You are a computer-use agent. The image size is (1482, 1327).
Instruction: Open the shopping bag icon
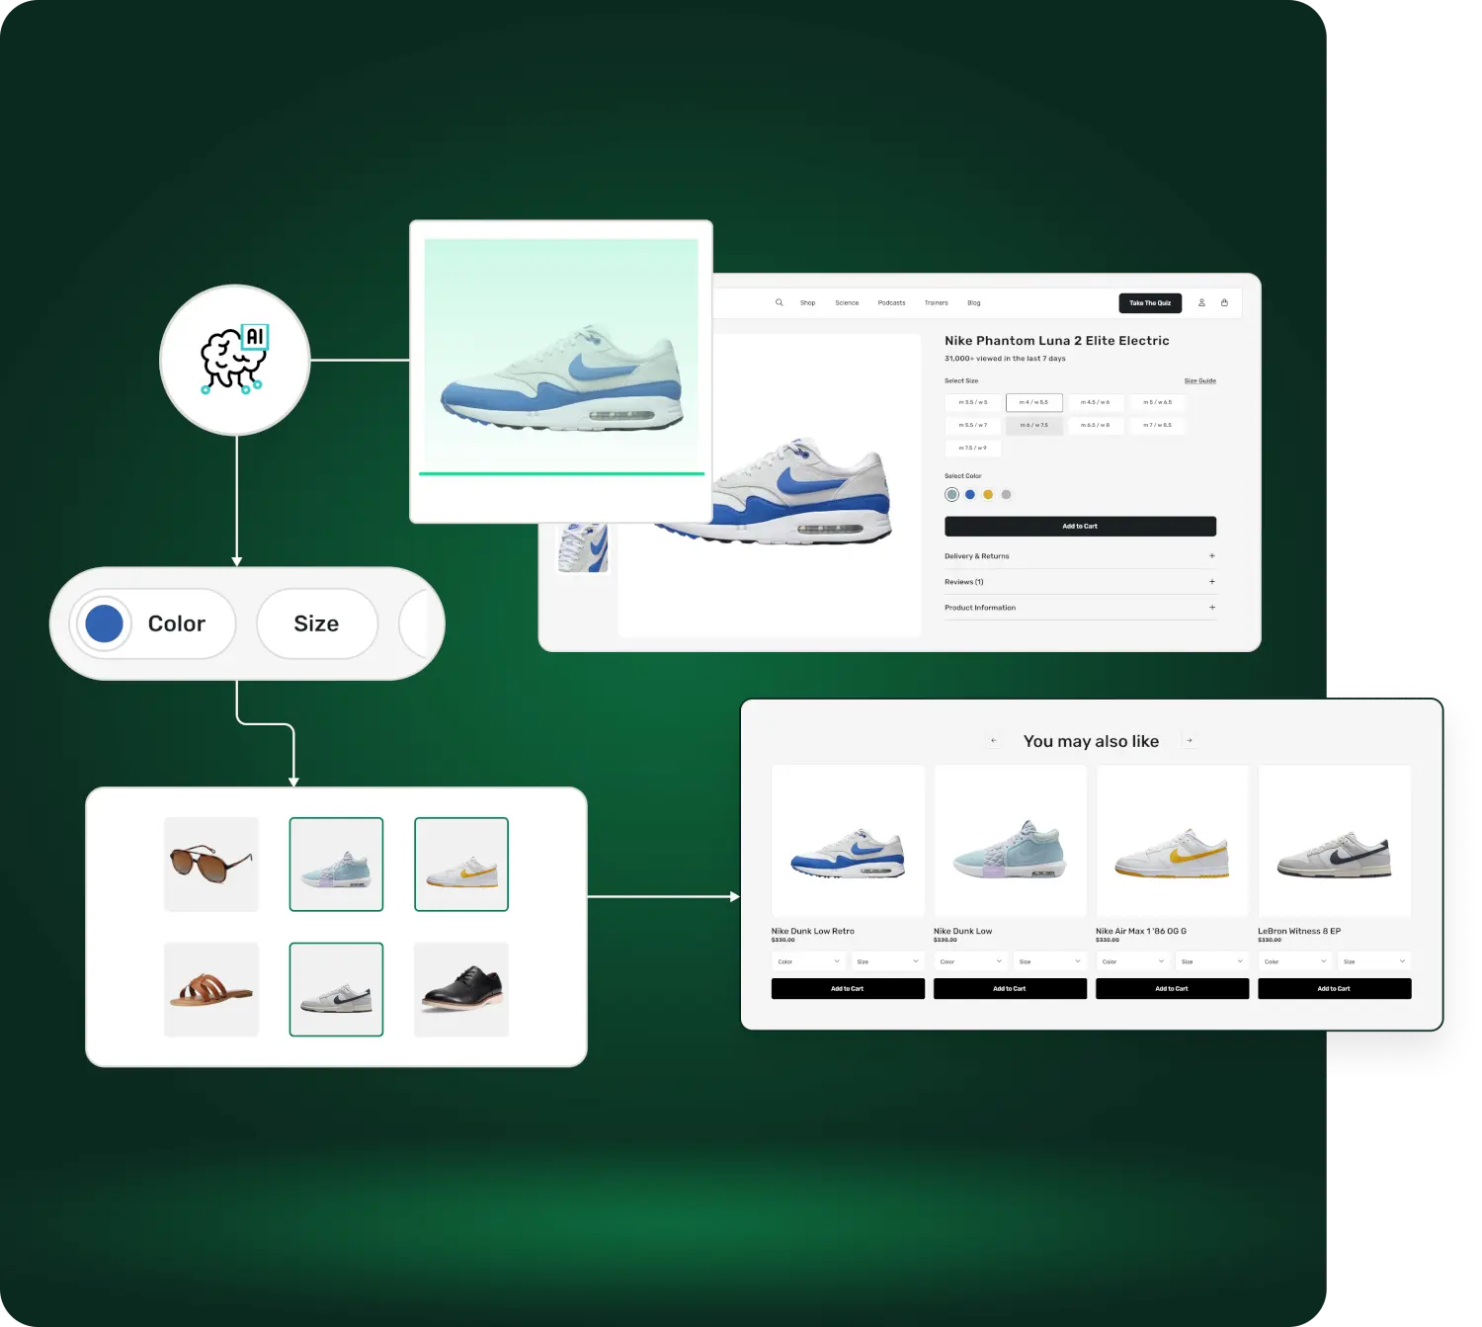point(1224,302)
